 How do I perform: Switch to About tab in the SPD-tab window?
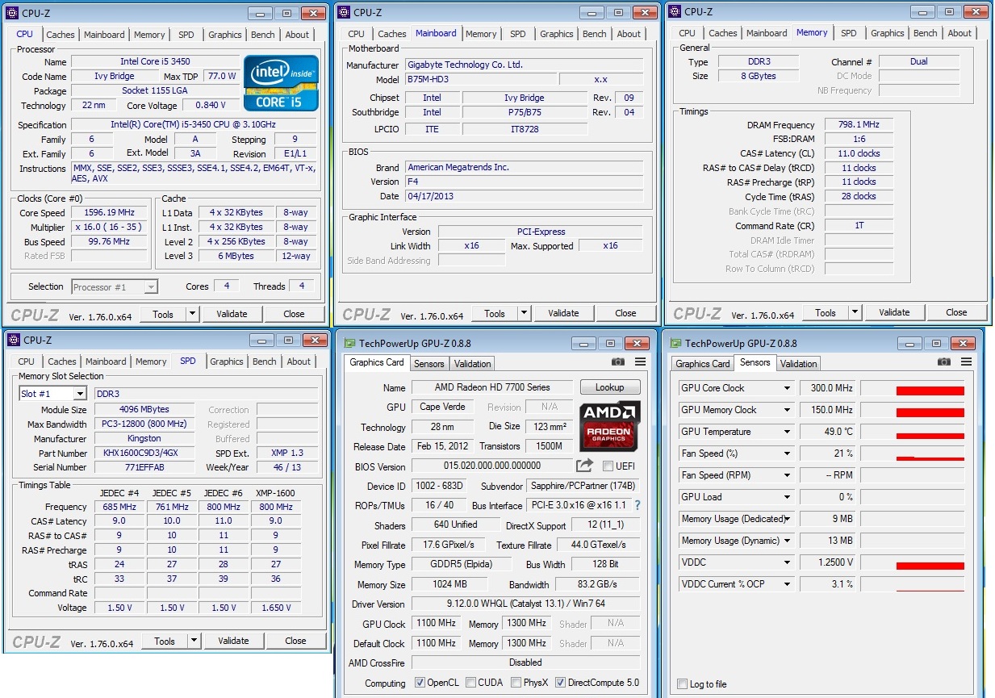[299, 362]
